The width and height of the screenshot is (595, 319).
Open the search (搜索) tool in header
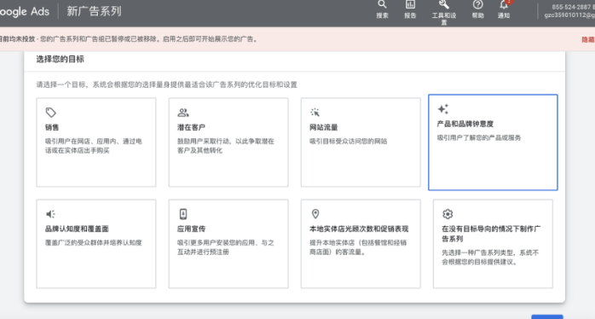[382, 9]
